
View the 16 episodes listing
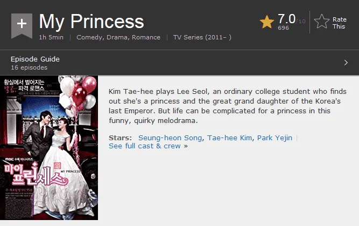[29, 67]
